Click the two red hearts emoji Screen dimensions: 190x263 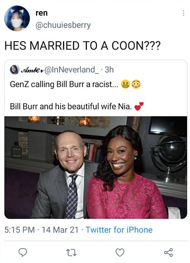tap(139, 106)
